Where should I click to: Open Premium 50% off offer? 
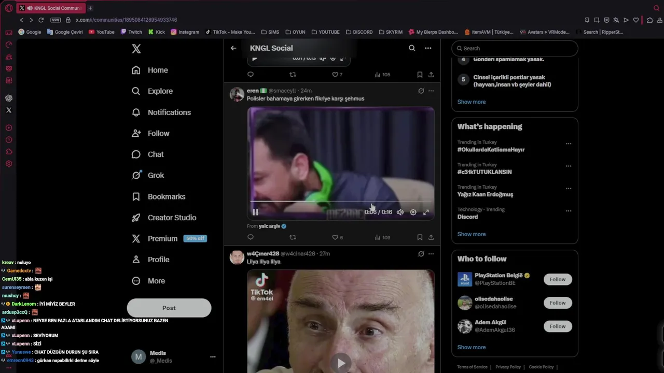[x=169, y=239]
